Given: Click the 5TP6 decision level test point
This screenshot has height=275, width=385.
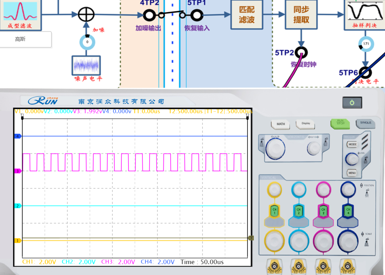Looking at the screenshot, I should point(365,72).
